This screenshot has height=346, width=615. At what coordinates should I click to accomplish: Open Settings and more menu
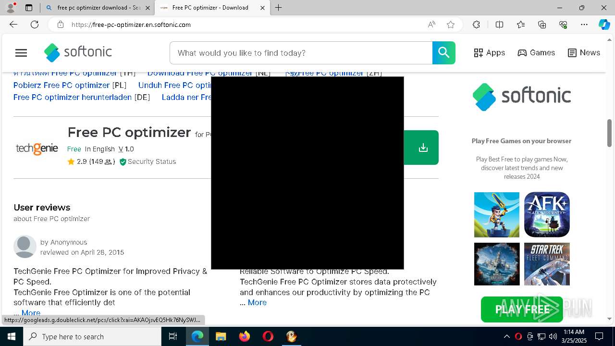(584, 25)
